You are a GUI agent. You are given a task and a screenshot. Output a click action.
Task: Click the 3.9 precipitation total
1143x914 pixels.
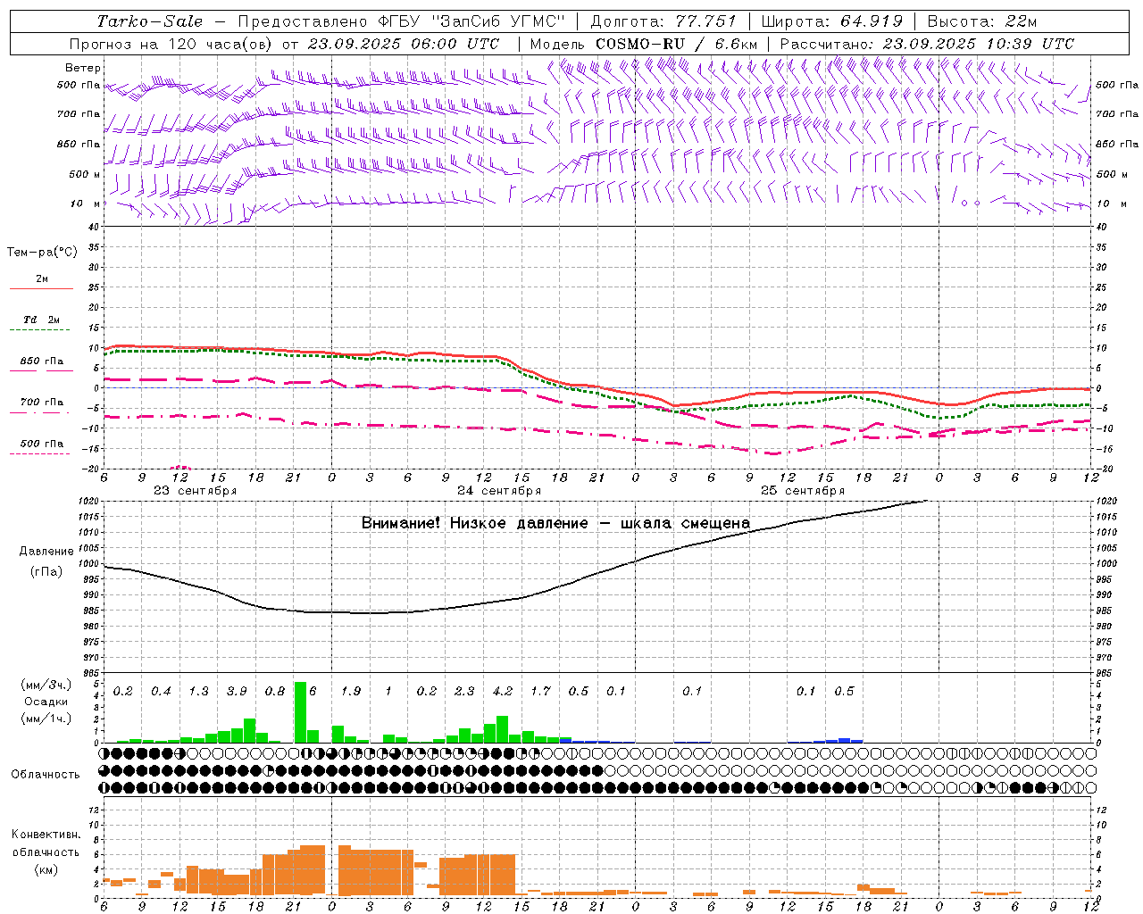237,692
